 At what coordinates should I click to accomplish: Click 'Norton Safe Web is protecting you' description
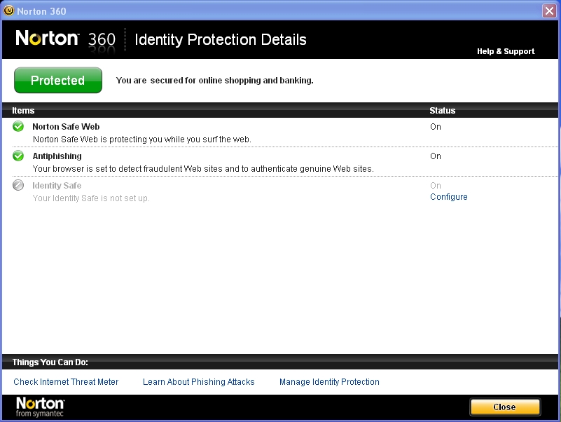[142, 139]
